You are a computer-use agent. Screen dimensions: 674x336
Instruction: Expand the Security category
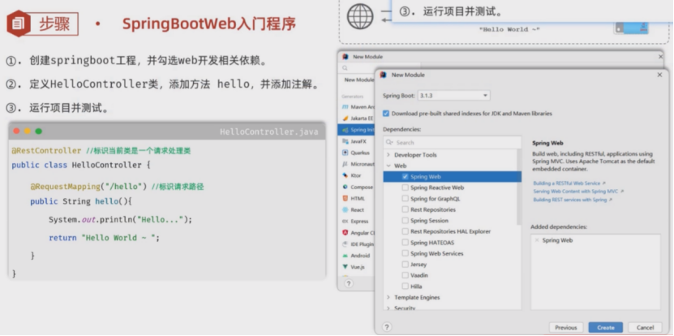(389, 308)
